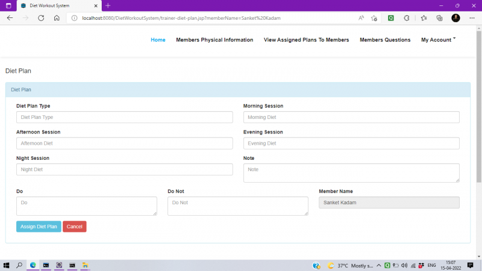The height and width of the screenshot is (271, 482).
Task: Open Members Physical Information page
Action: point(214,40)
